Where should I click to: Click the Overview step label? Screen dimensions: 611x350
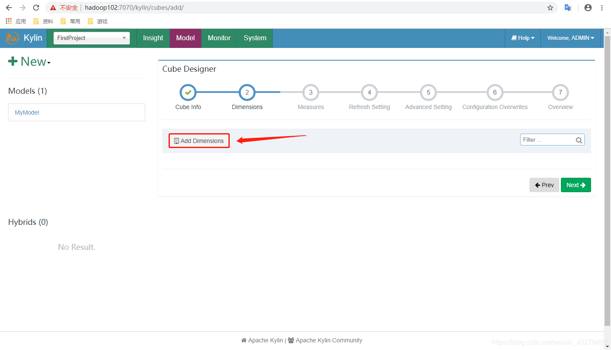coord(560,107)
